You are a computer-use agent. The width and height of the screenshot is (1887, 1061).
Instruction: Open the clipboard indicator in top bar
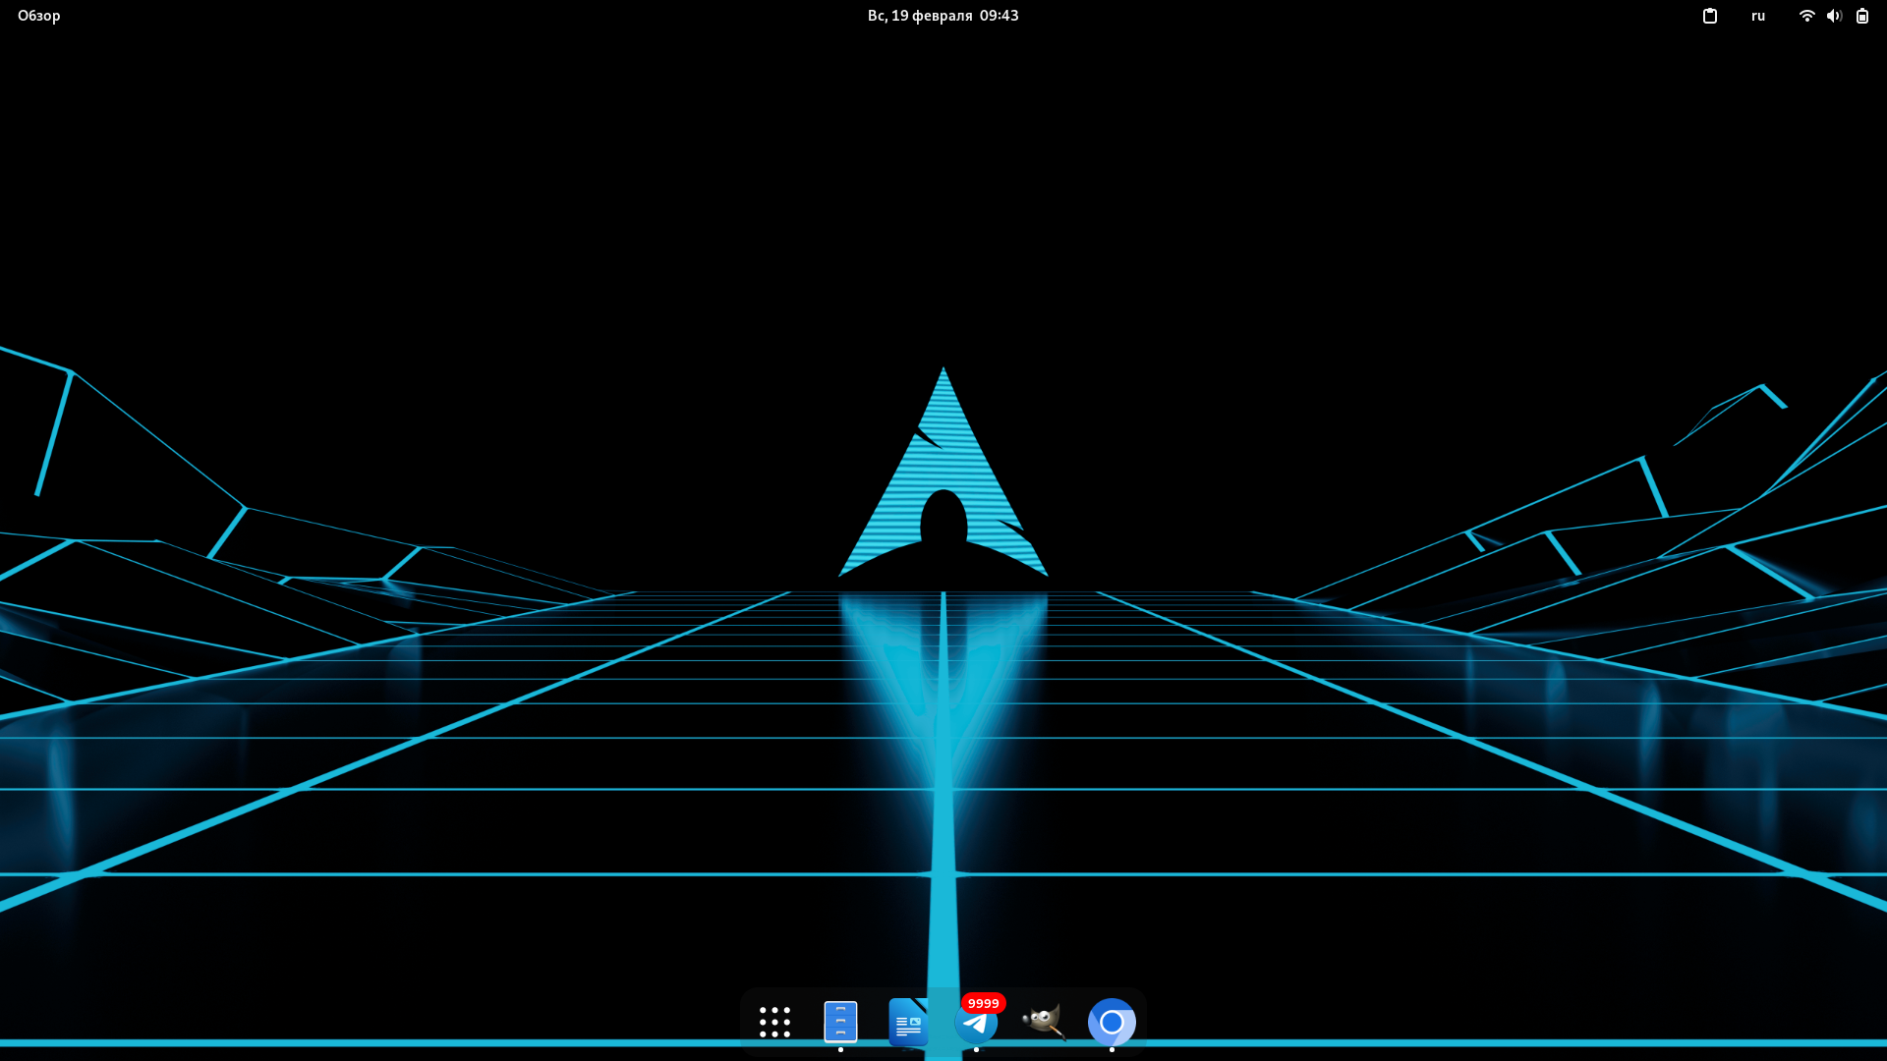coord(1710,16)
